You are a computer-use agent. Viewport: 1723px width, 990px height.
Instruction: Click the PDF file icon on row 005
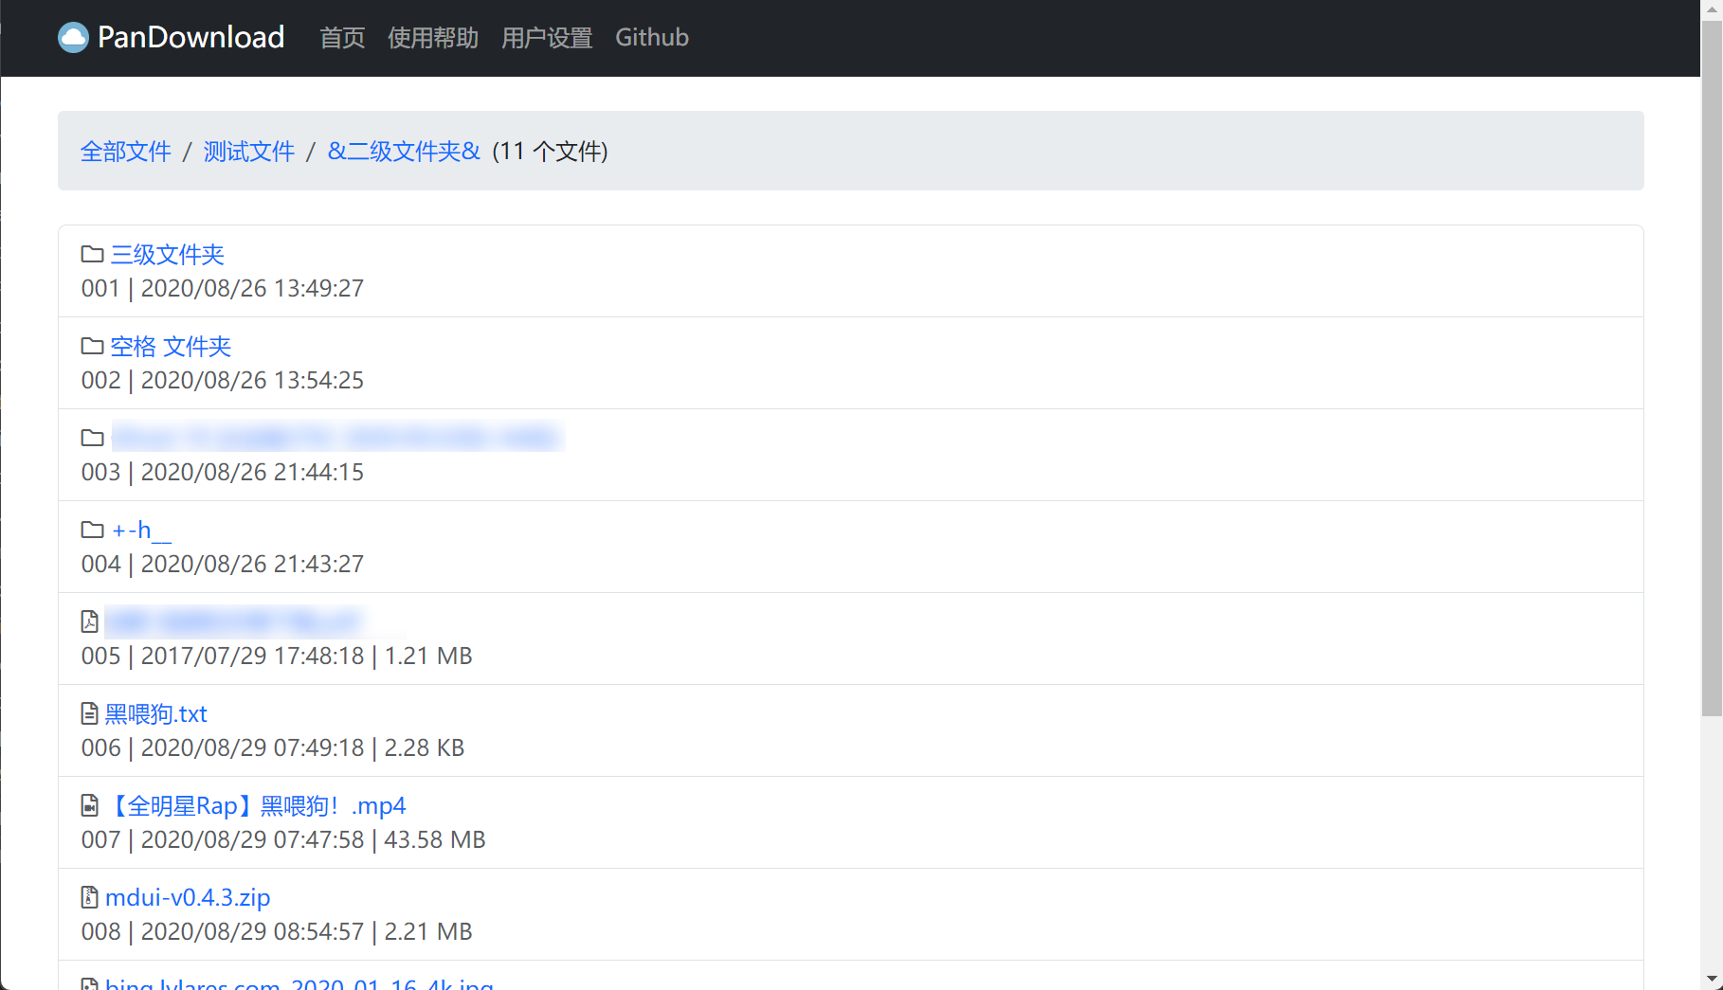tap(89, 621)
